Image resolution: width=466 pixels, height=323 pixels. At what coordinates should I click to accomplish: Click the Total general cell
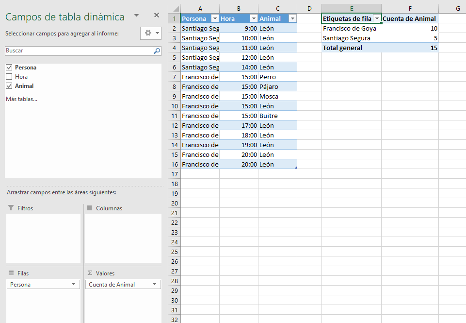point(352,48)
